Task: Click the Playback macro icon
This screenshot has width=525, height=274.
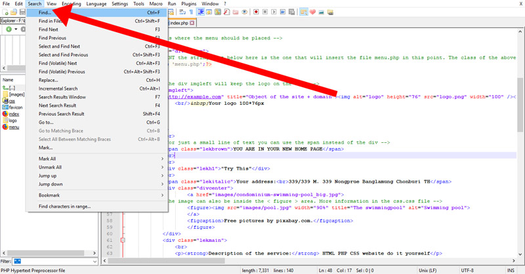Action: click(x=274, y=12)
